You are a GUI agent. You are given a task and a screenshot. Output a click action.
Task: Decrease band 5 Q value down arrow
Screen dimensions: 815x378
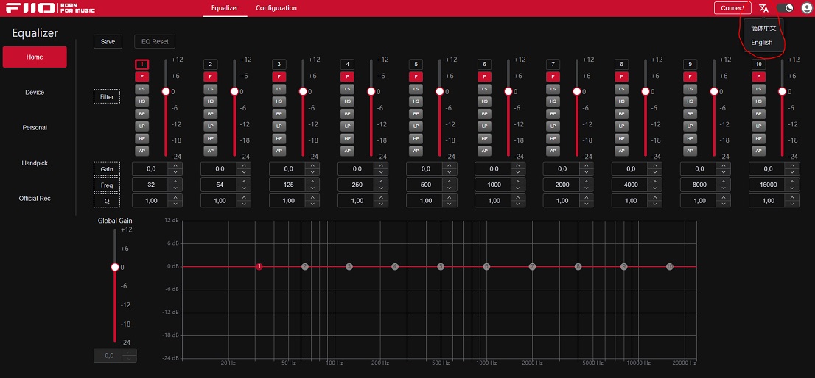450,204
